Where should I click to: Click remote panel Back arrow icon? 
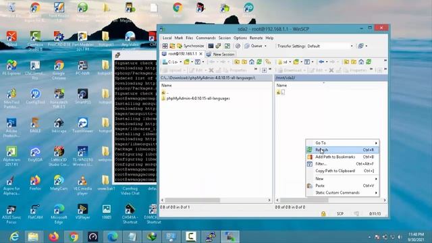(x=321, y=62)
